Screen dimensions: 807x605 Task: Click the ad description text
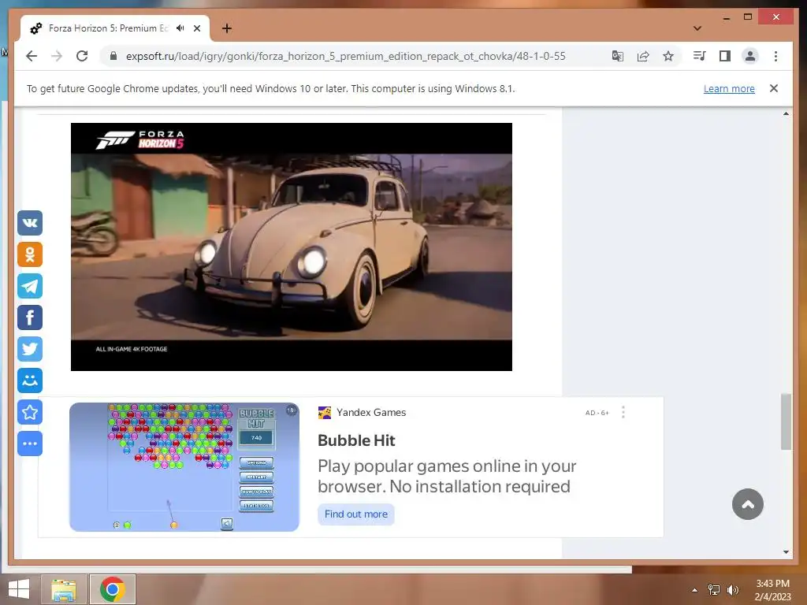click(x=447, y=476)
